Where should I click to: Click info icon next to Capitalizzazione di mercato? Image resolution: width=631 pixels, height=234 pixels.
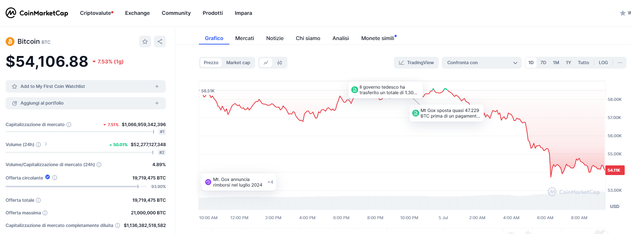point(69,125)
